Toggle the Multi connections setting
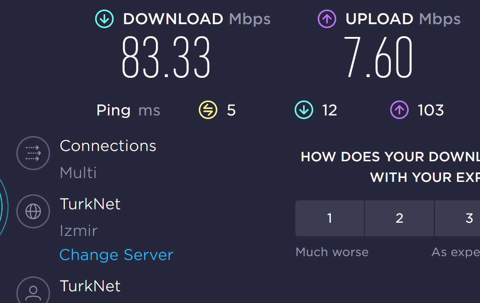480x303 pixels. tap(78, 173)
